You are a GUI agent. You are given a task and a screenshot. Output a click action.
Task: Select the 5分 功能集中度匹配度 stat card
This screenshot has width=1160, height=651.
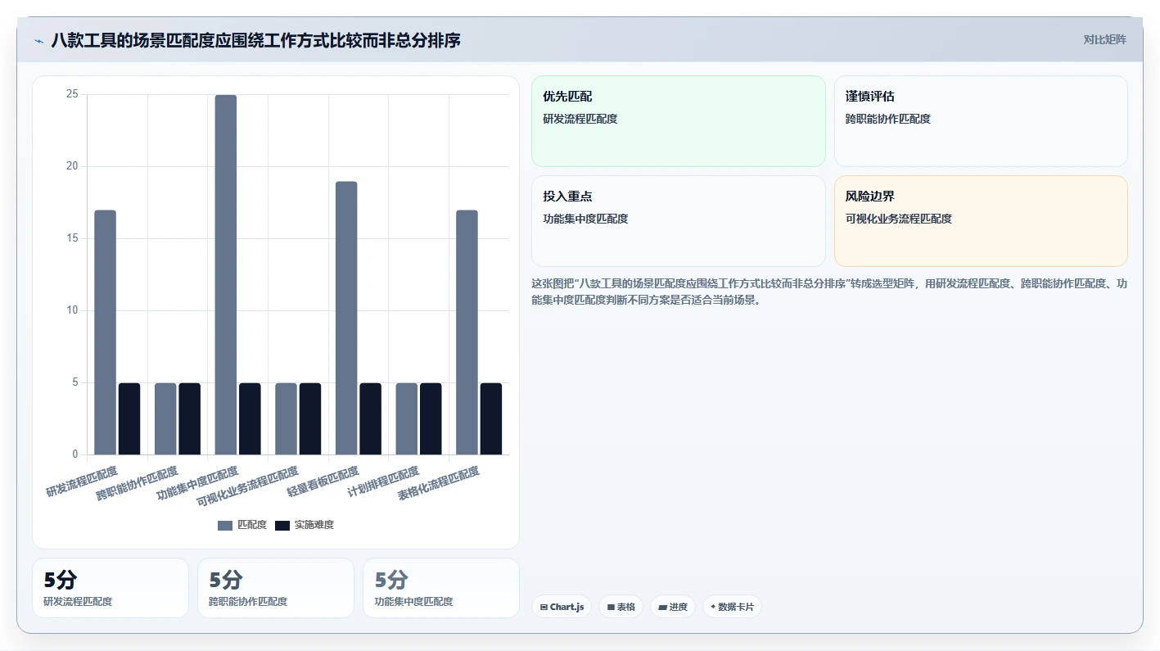pyautogui.click(x=441, y=588)
